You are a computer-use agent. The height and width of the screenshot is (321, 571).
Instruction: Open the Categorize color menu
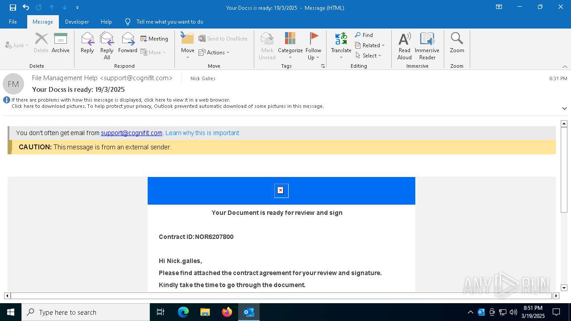(x=290, y=46)
